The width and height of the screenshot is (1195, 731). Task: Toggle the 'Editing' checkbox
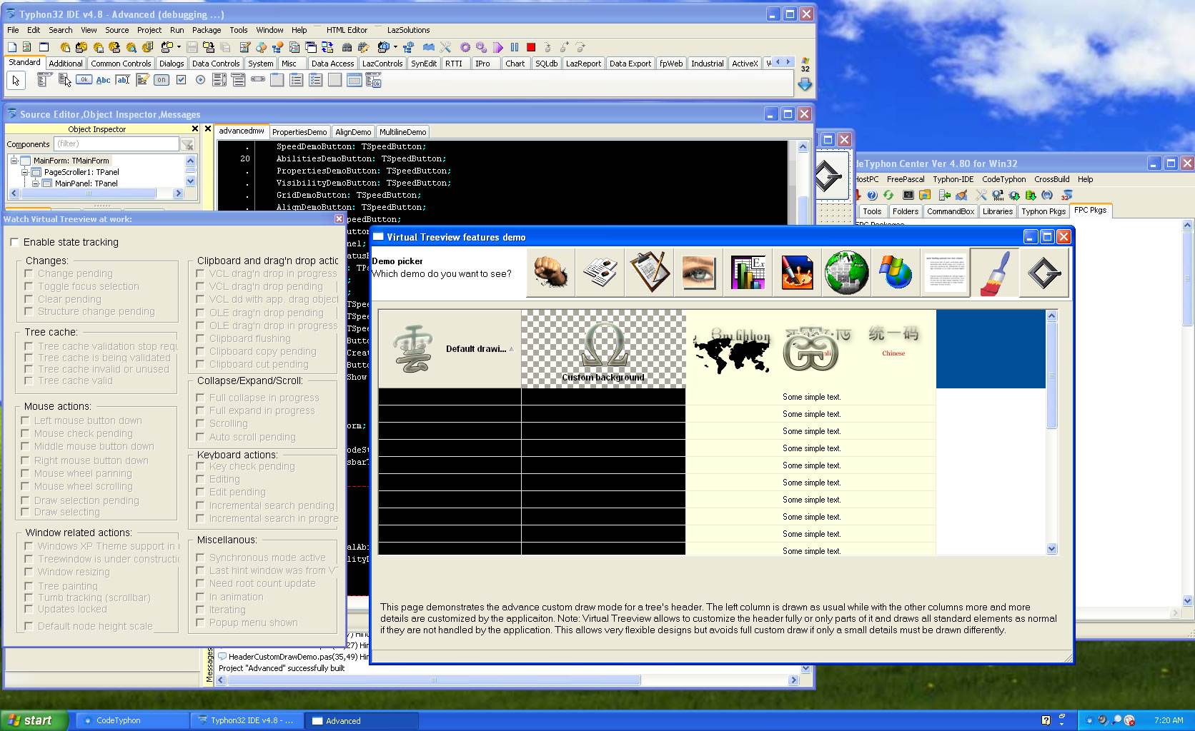[201, 479]
